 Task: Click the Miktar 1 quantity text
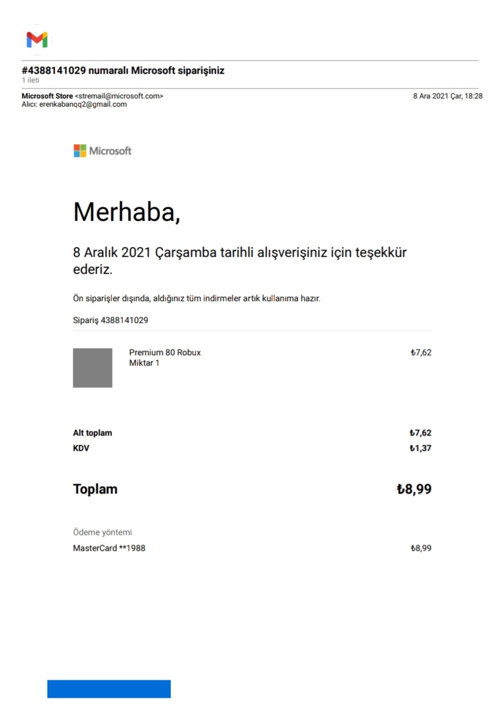click(x=144, y=362)
